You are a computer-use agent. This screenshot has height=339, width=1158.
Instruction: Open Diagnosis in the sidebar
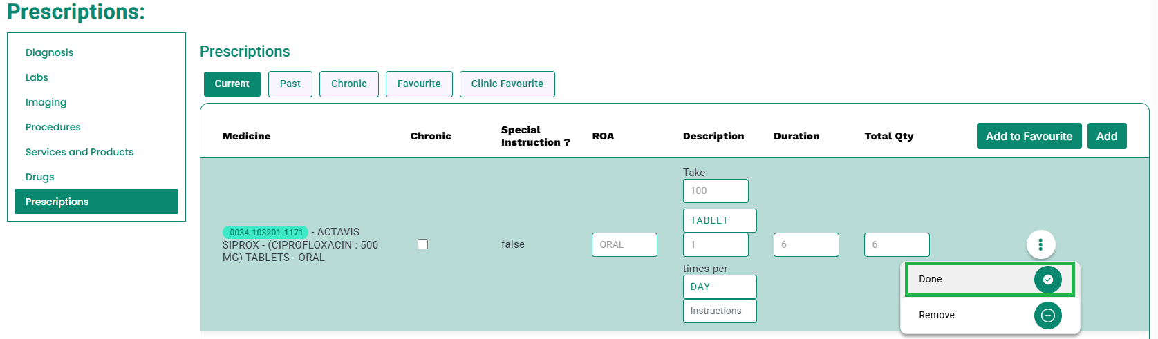coord(49,52)
